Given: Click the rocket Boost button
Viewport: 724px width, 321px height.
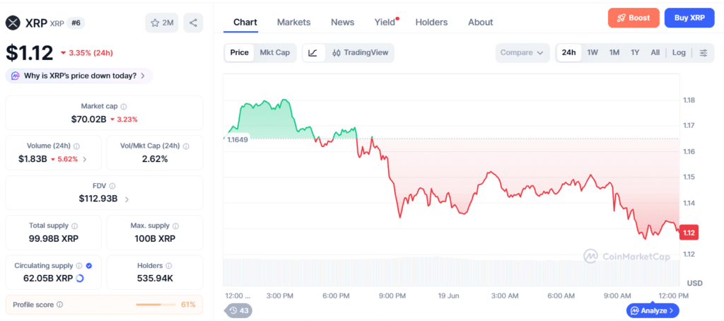Looking at the screenshot, I should (x=633, y=18).
